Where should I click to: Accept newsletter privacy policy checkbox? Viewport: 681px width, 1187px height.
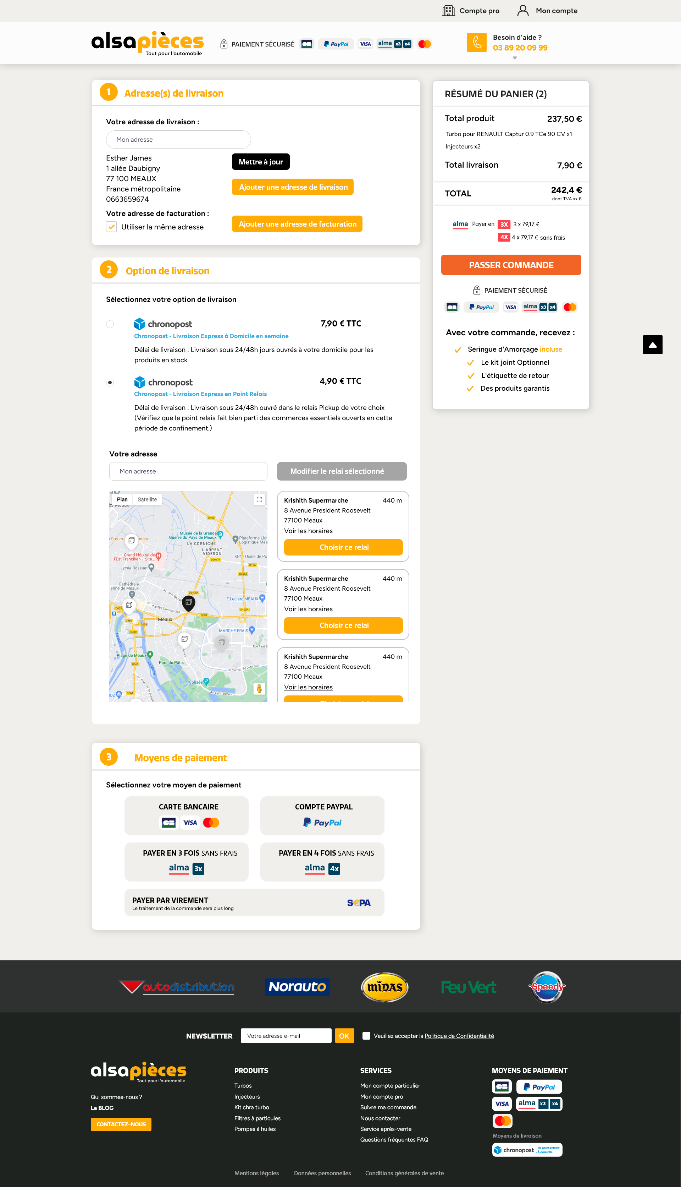pos(366,1036)
